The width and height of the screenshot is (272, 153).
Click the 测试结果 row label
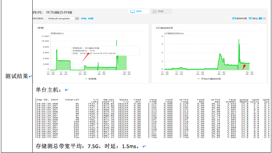17,76
